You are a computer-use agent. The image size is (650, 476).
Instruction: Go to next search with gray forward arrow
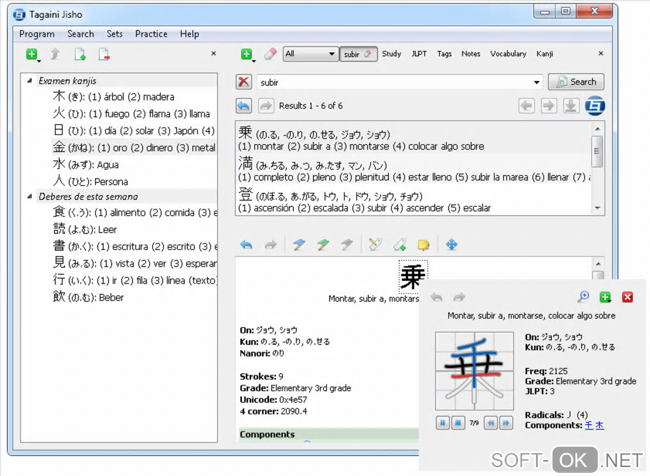[266, 106]
